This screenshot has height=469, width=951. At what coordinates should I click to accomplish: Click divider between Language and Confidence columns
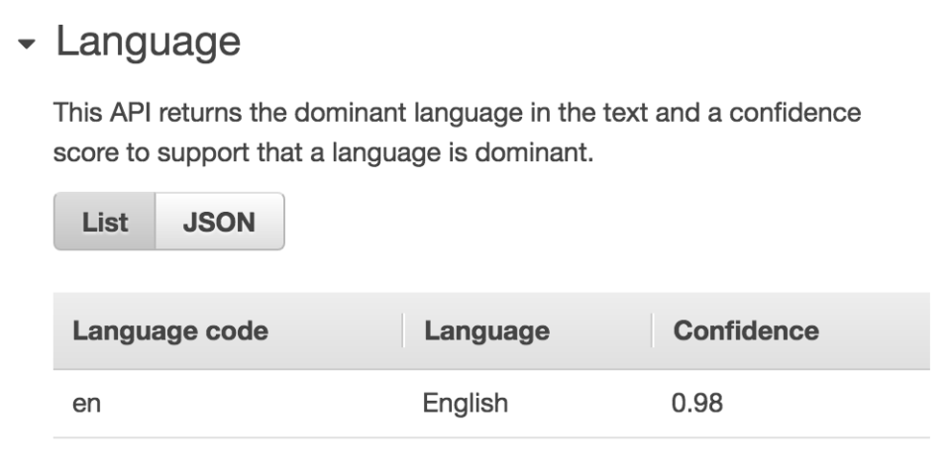(x=653, y=330)
